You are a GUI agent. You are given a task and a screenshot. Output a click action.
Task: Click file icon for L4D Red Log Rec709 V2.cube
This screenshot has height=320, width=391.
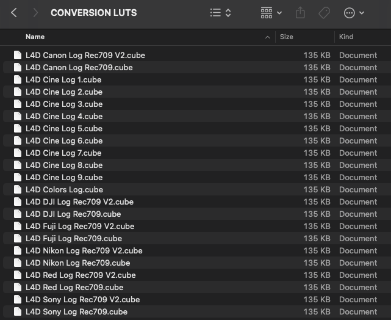pos(18,275)
